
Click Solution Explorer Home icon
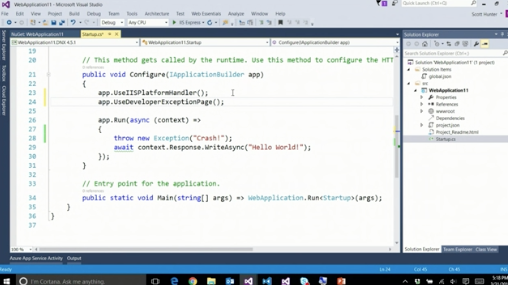425,44
